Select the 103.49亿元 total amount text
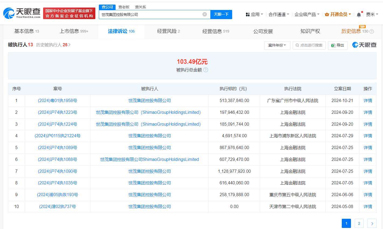The height and width of the screenshot is (229, 383). [x=192, y=62]
